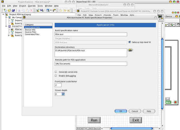Click Open Project folder icon in toolbar
The image size is (180, 130).
coord(9,11)
